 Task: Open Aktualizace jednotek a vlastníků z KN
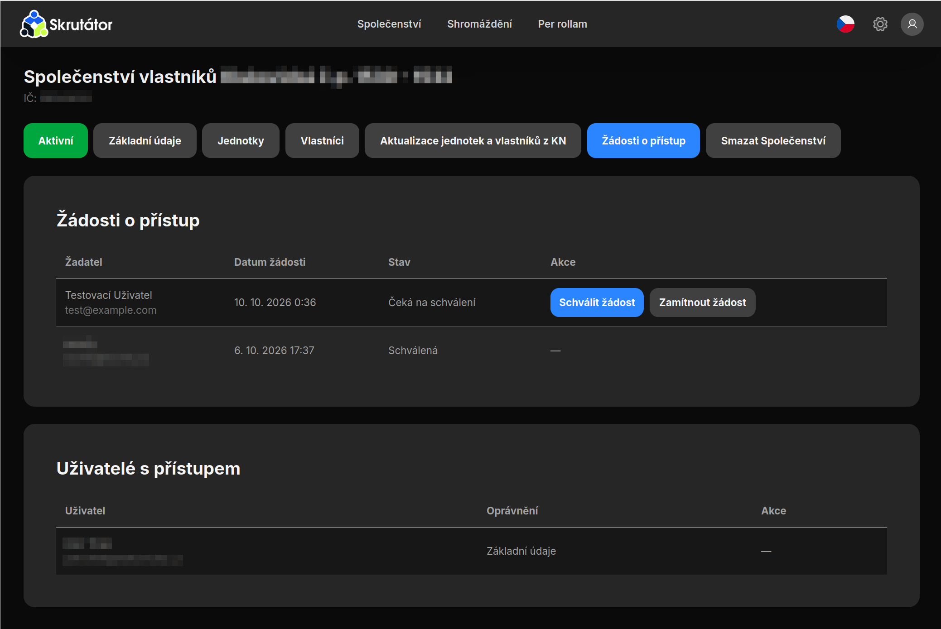coord(473,141)
